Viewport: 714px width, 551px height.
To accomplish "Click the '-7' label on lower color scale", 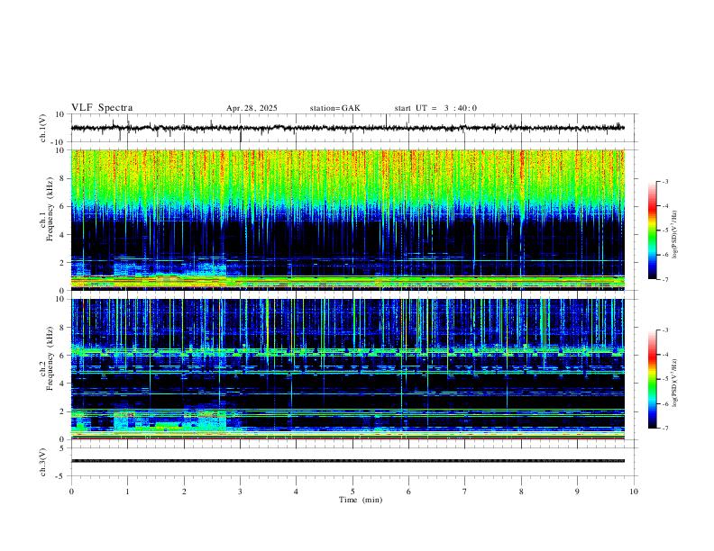I will [664, 428].
